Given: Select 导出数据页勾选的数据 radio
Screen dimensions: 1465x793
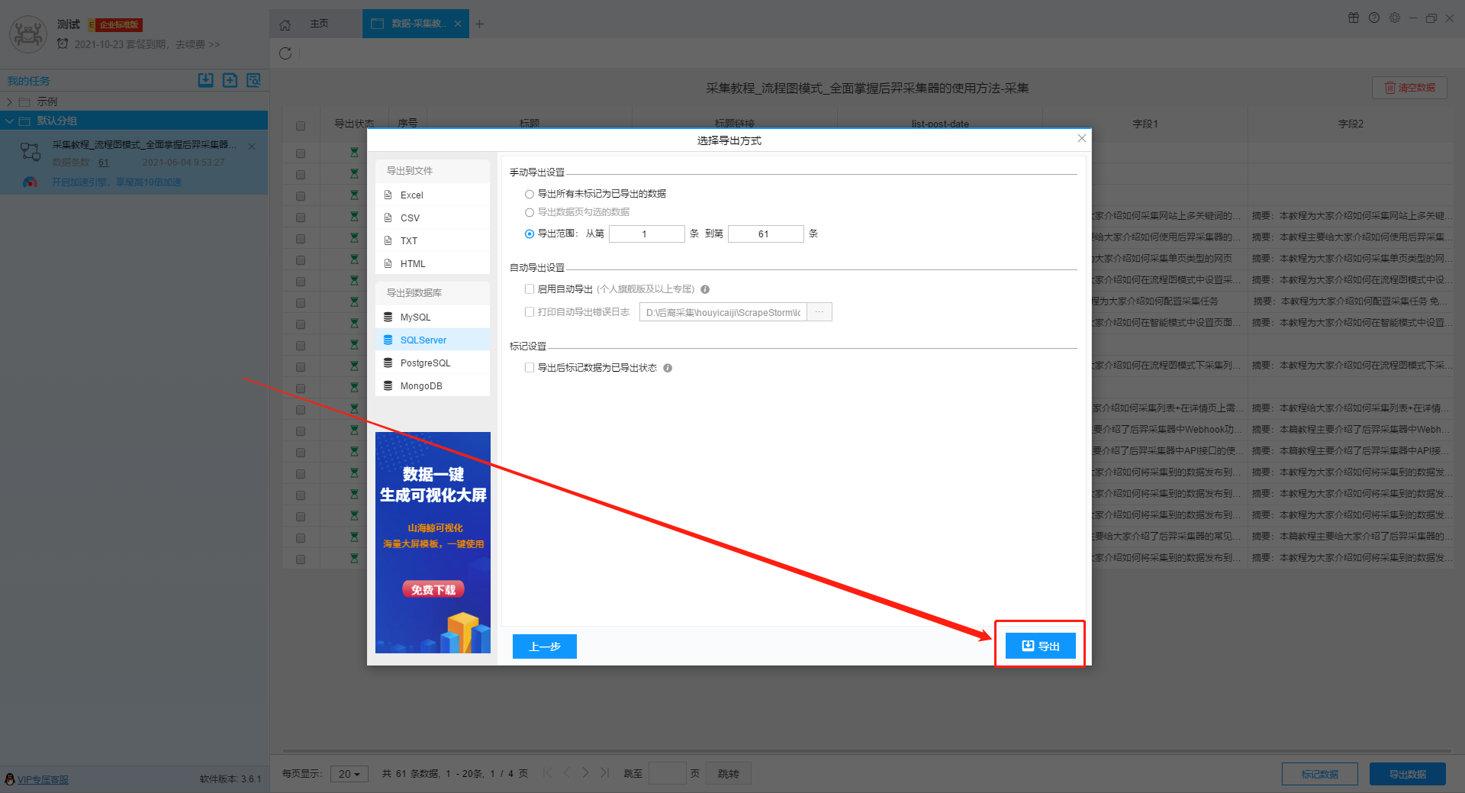Looking at the screenshot, I should coord(530,212).
